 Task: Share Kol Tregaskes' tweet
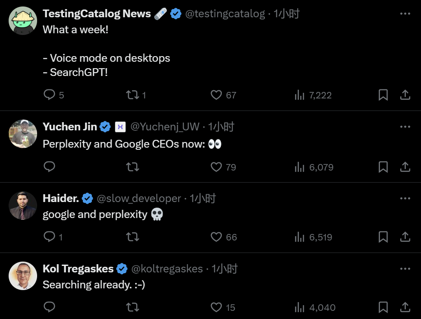(x=405, y=307)
